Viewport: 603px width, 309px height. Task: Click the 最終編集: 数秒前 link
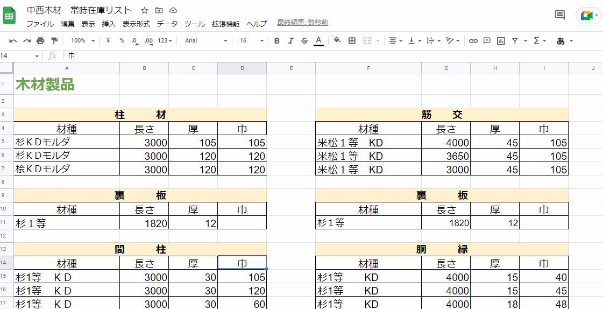(302, 23)
